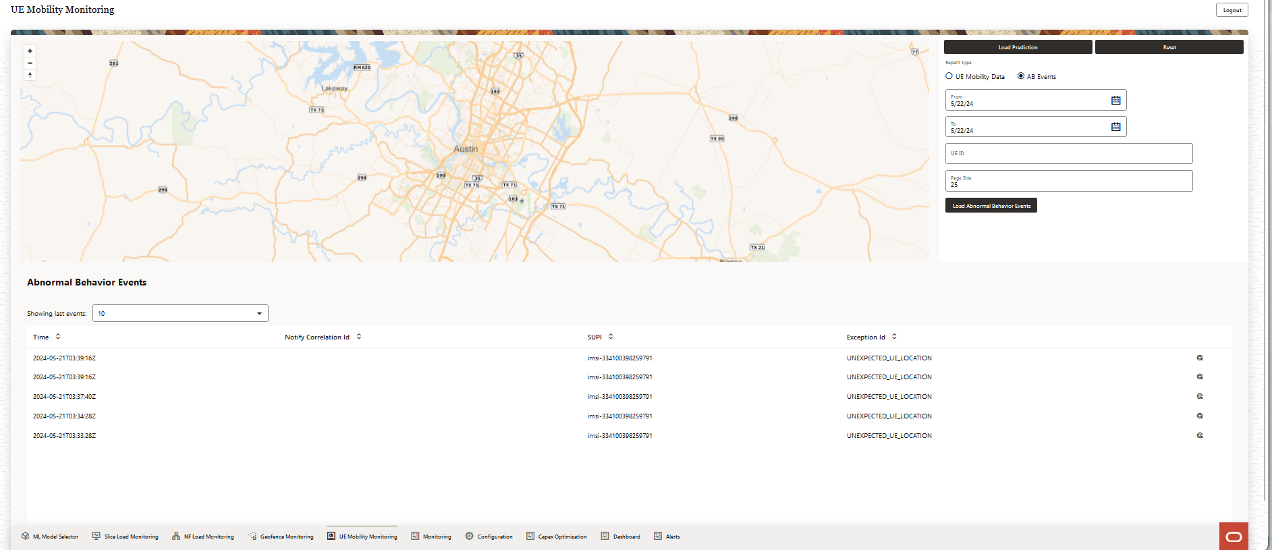Viewport: 1272px width, 550px height.
Task: Select AB Events report type
Action: pos(1021,76)
